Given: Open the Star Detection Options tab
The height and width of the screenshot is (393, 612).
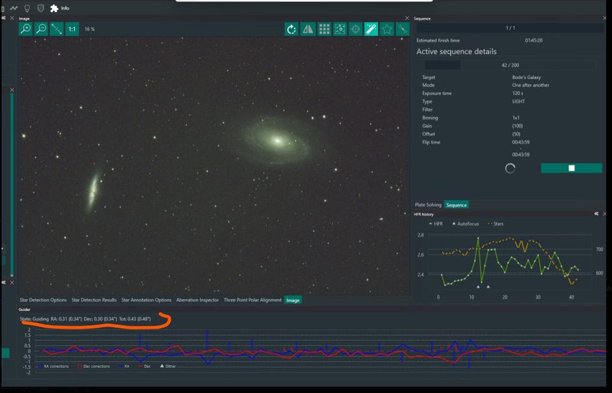Looking at the screenshot, I should coord(43,300).
